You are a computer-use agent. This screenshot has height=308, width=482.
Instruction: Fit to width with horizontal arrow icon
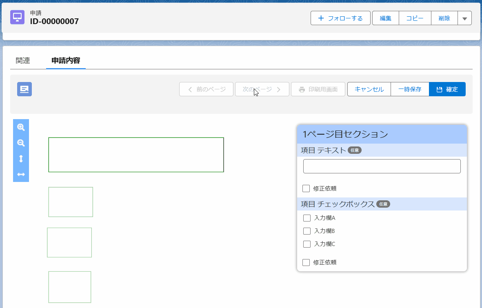point(21,174)
